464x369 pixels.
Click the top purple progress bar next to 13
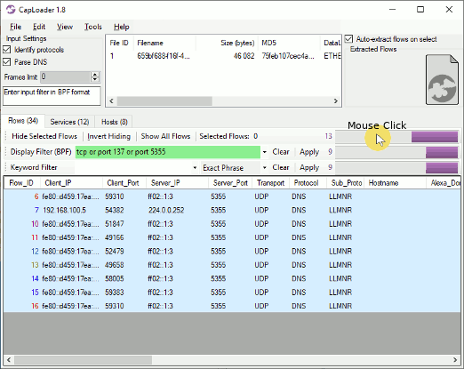tap(396, 137)
